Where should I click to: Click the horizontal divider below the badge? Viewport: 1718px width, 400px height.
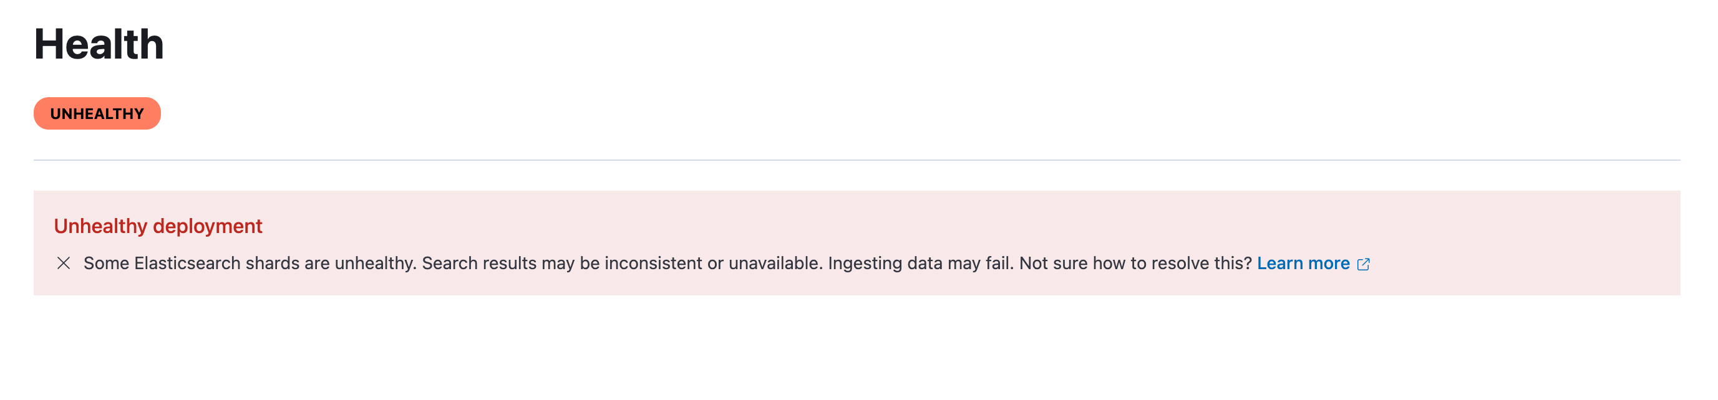857,160
